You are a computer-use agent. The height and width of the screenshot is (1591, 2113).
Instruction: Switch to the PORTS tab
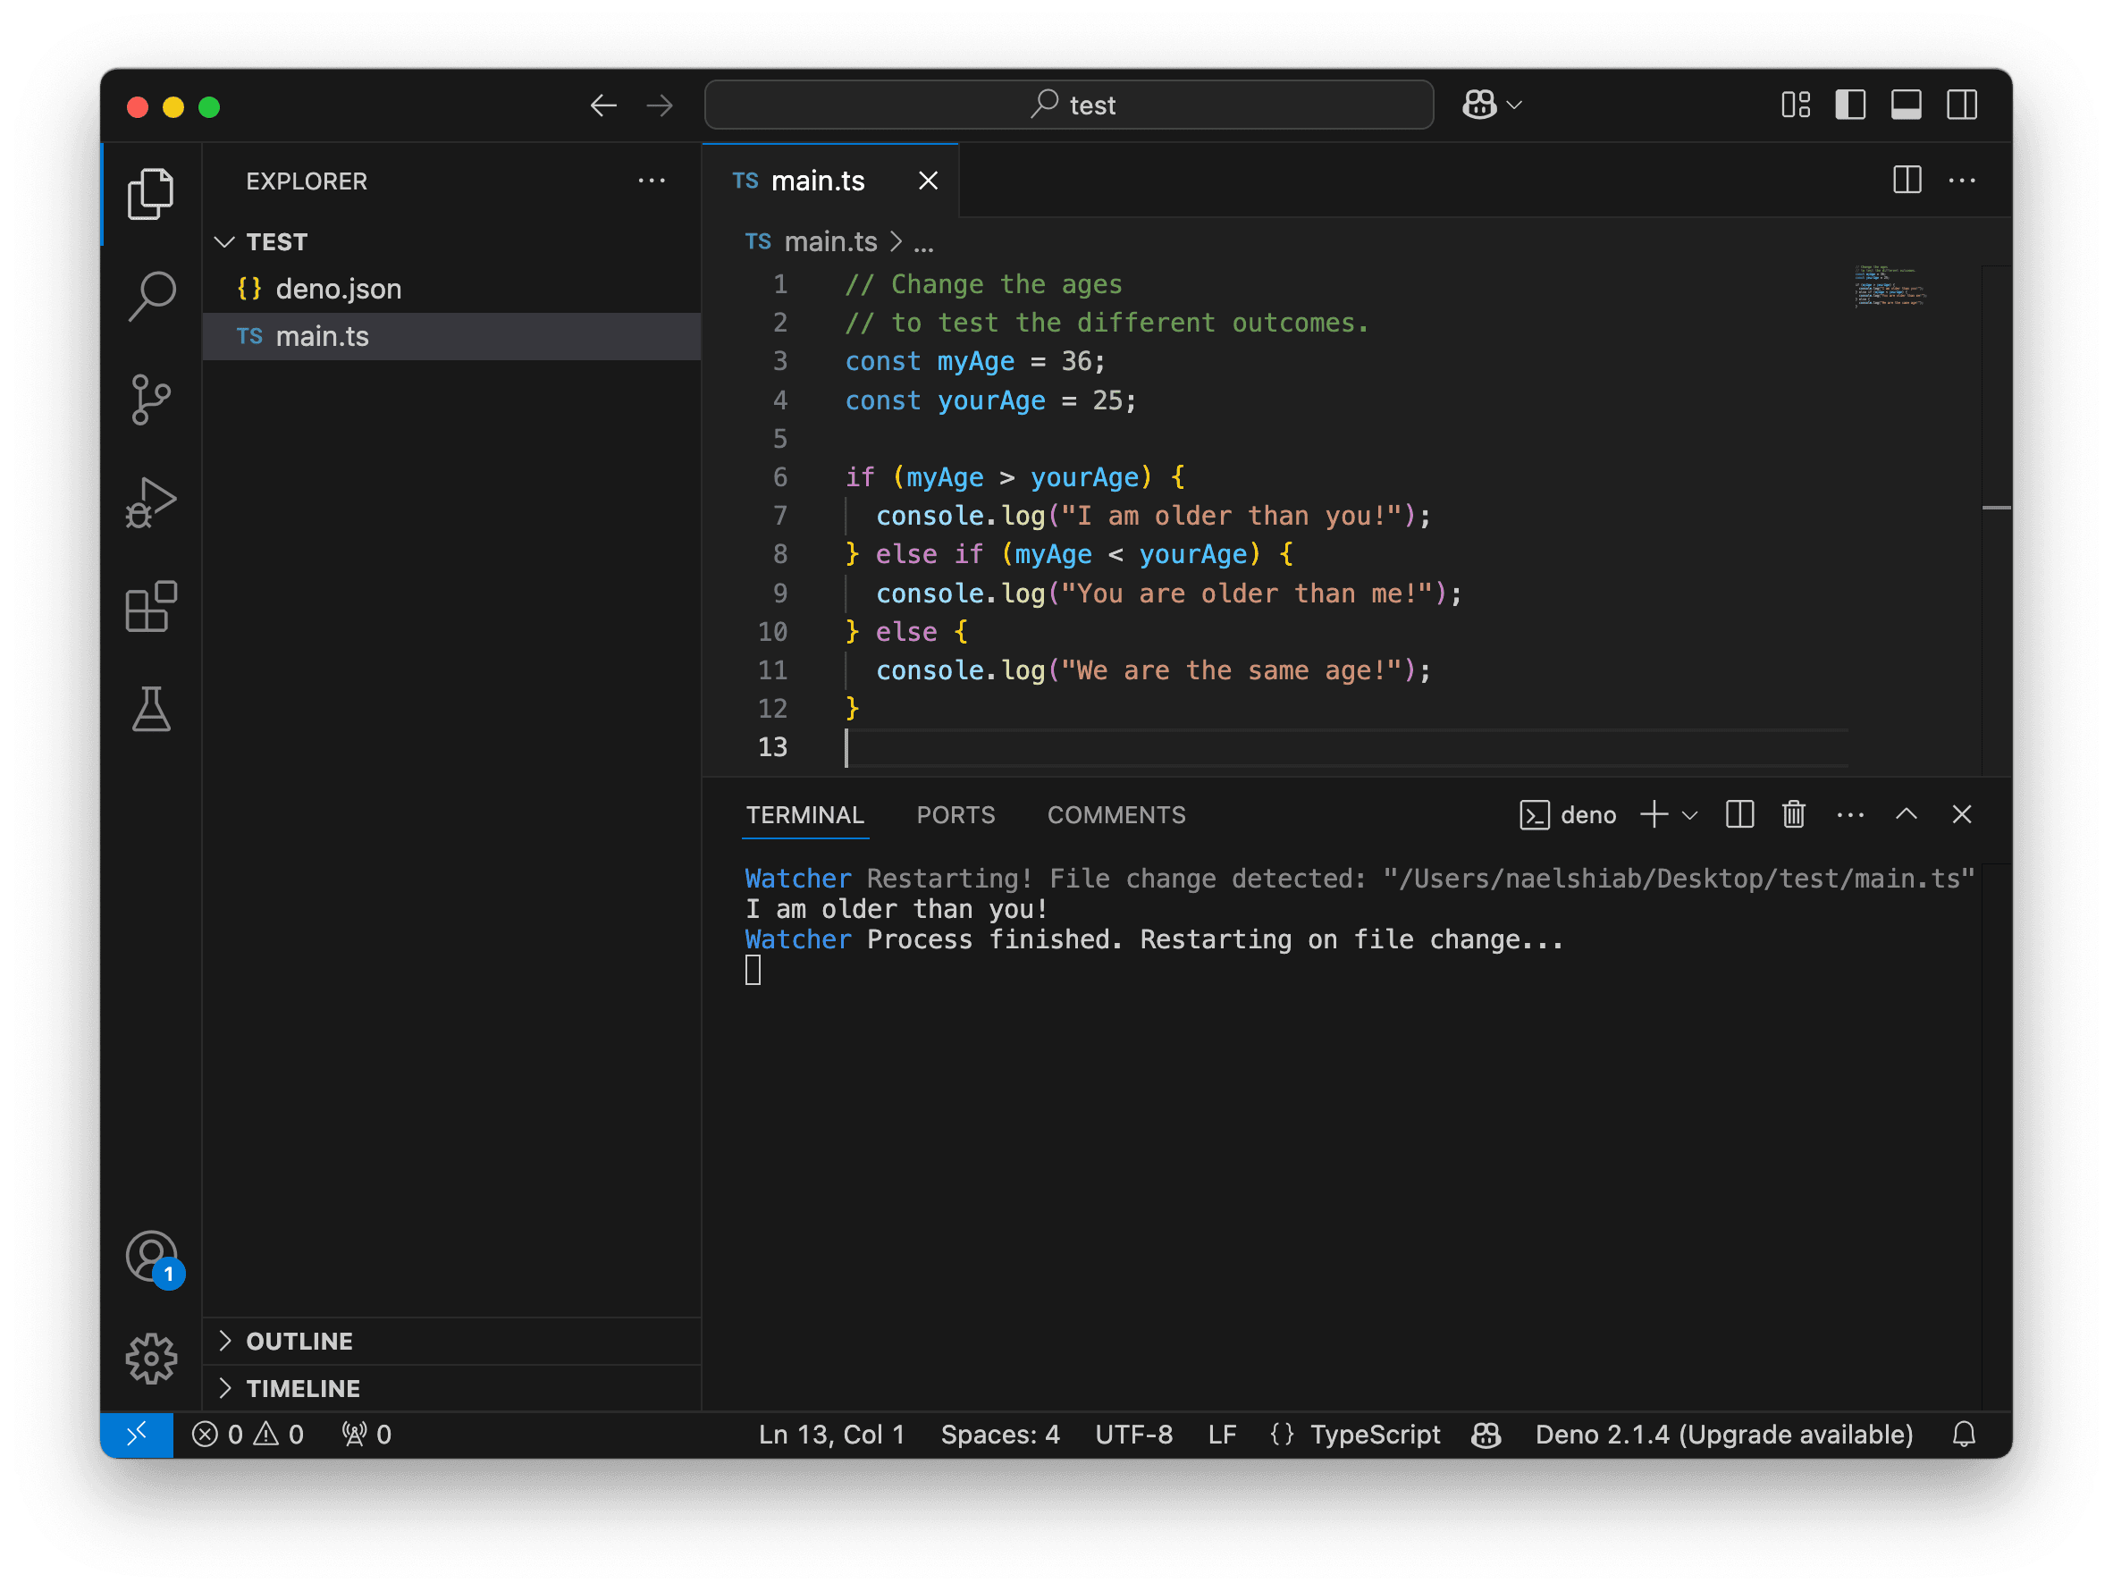coord(955,814)
